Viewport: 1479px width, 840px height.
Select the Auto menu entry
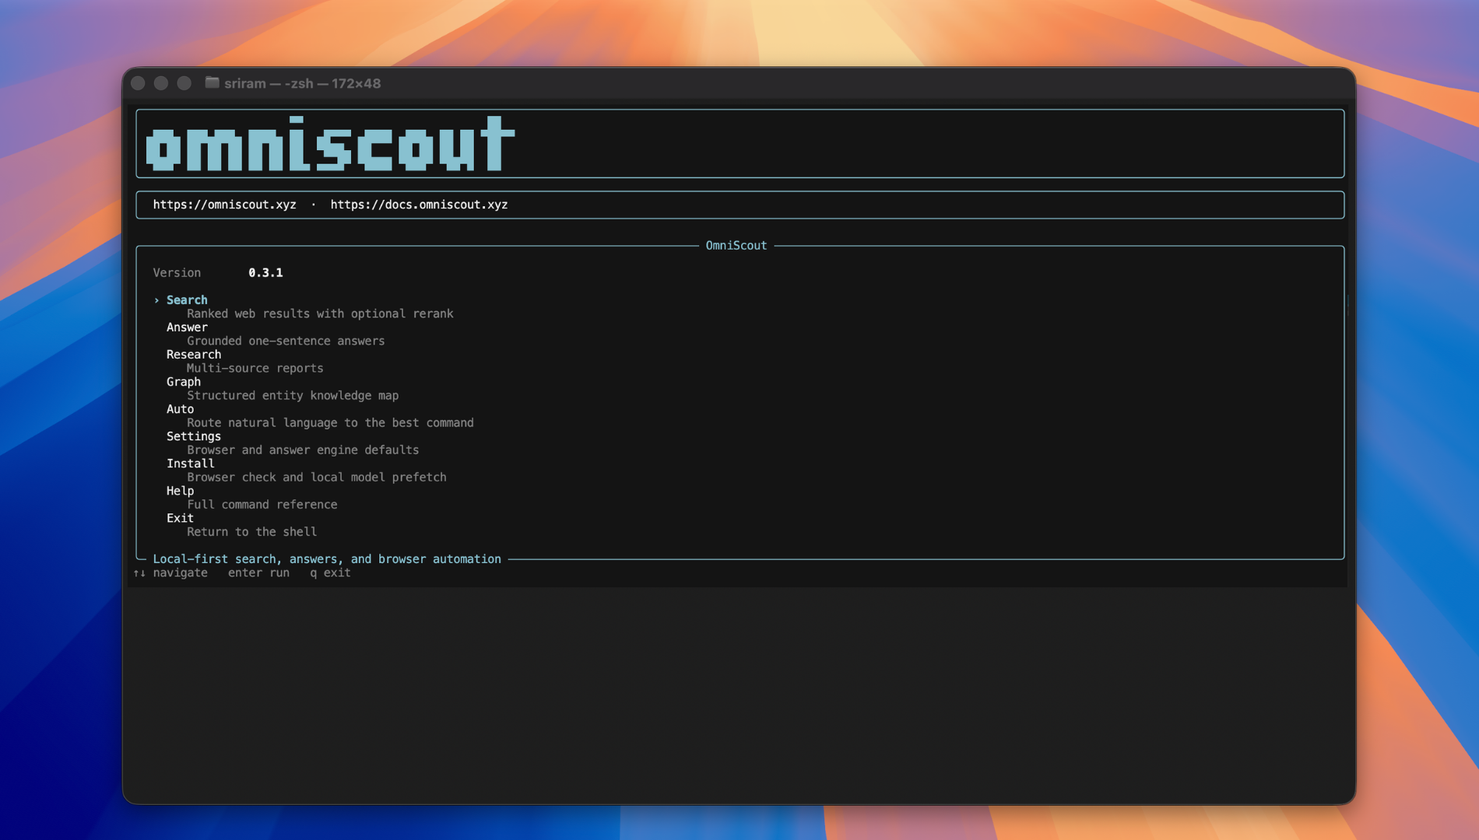(180, 409)
